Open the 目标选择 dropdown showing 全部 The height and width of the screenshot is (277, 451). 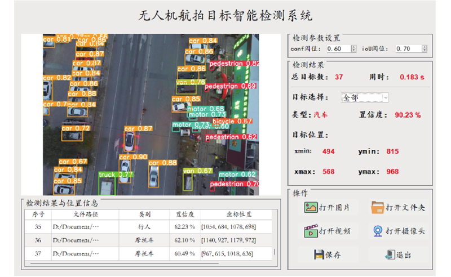[x=365, y=98]
